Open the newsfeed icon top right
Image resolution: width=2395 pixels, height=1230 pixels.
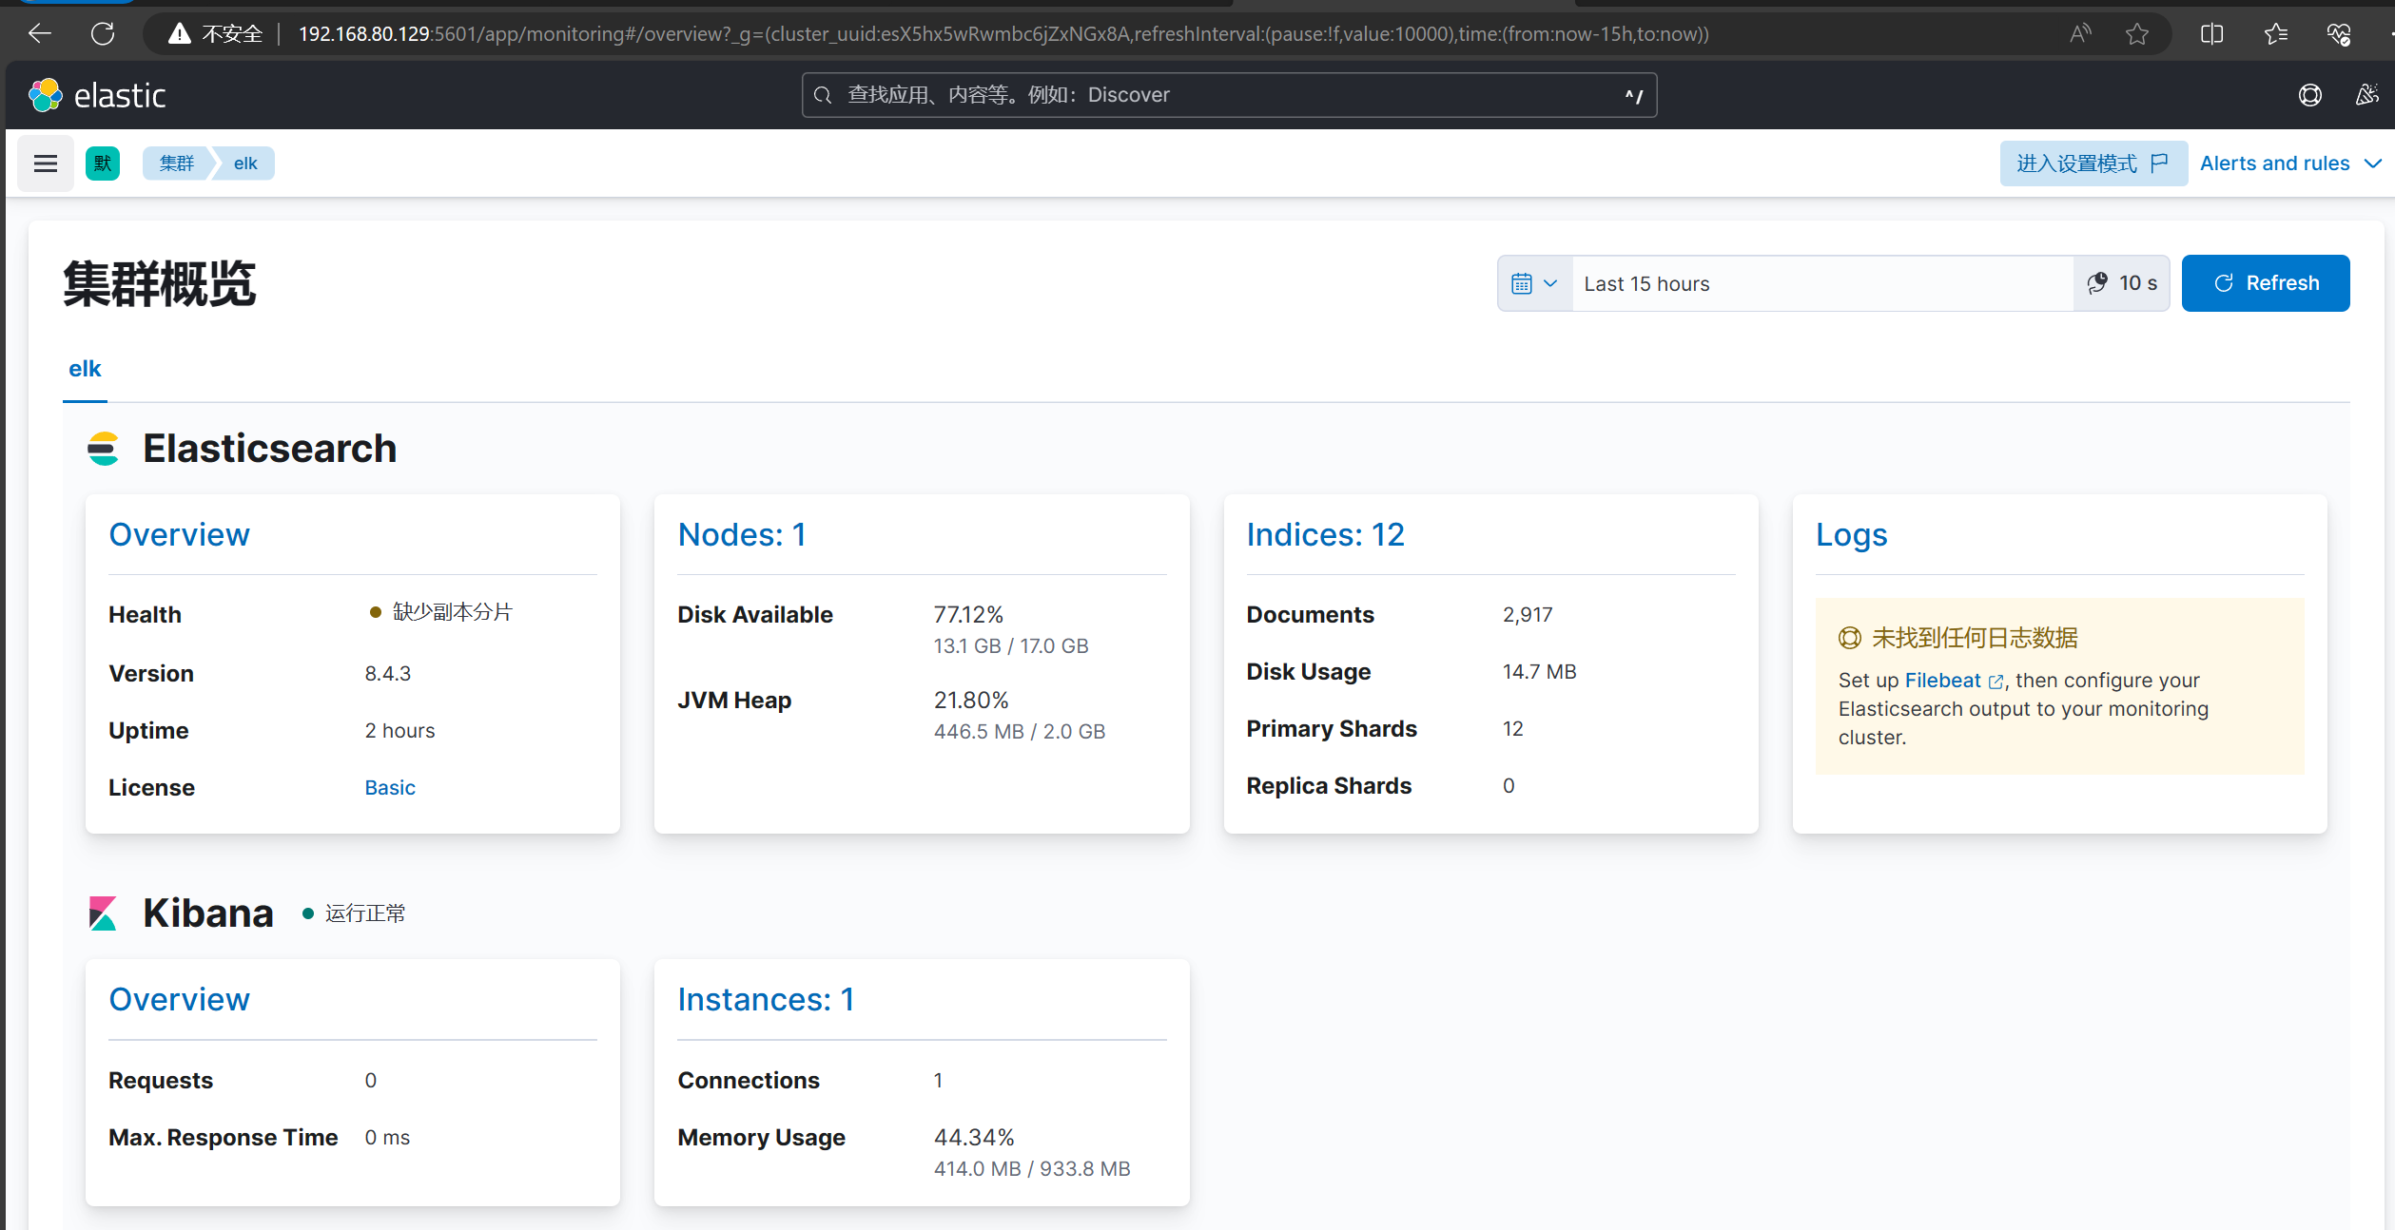[2367, 94]
